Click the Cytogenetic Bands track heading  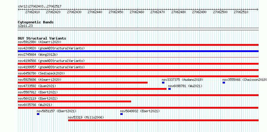click(36, 22)
